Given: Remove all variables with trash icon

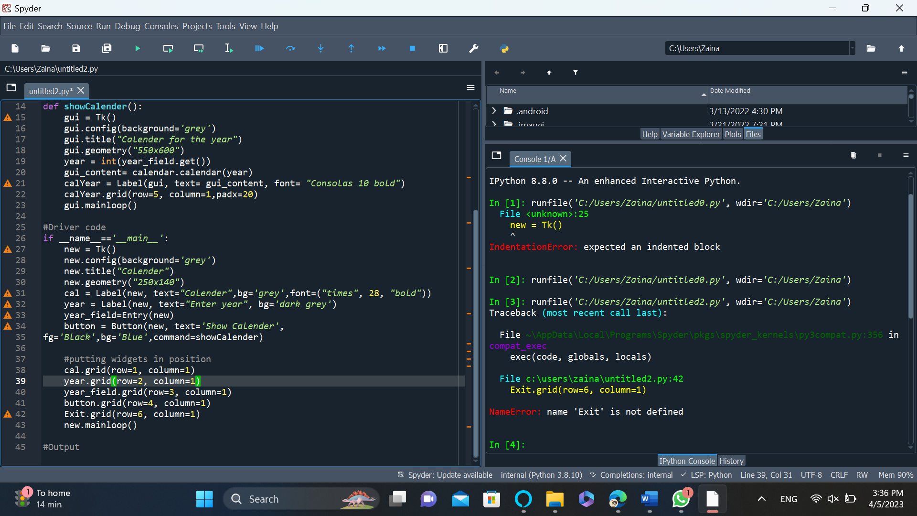Looking at the screenshot, I should [853, 155].
